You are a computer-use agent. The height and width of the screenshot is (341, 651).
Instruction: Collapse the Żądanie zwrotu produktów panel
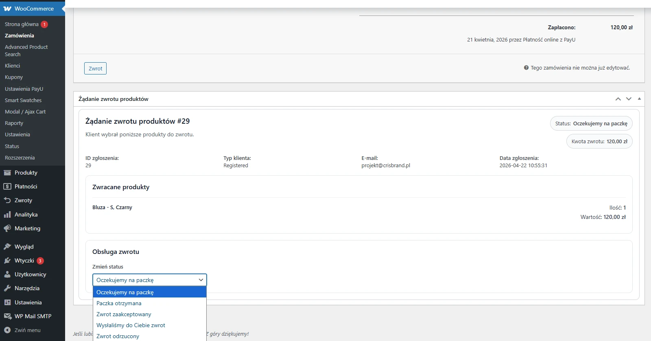tap(639, 99)
